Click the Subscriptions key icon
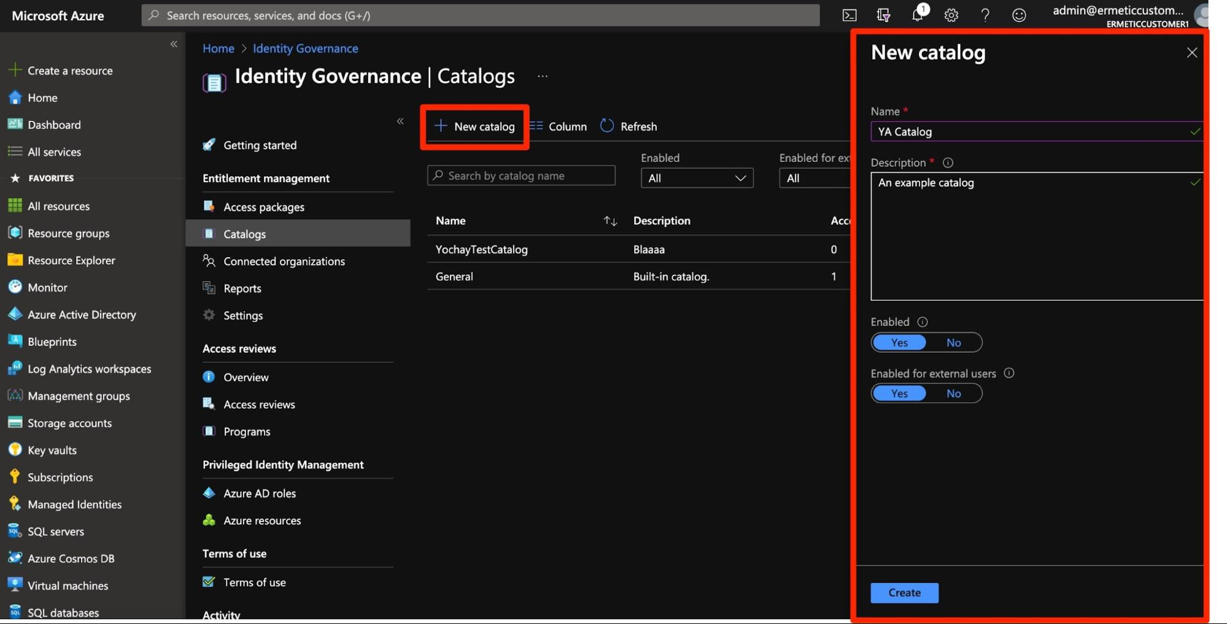 15,476
